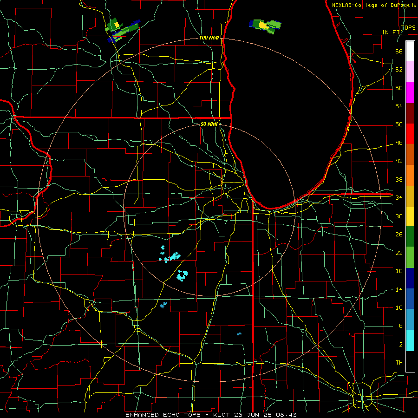This screenshot has width=418, height=418.
Task: Click the "14" legend value
Action: [399, 289]
